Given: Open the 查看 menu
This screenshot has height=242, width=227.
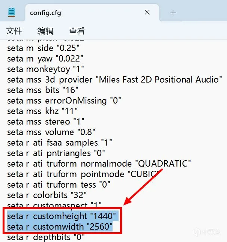Looking at the screenshot, I should [77, 31].
